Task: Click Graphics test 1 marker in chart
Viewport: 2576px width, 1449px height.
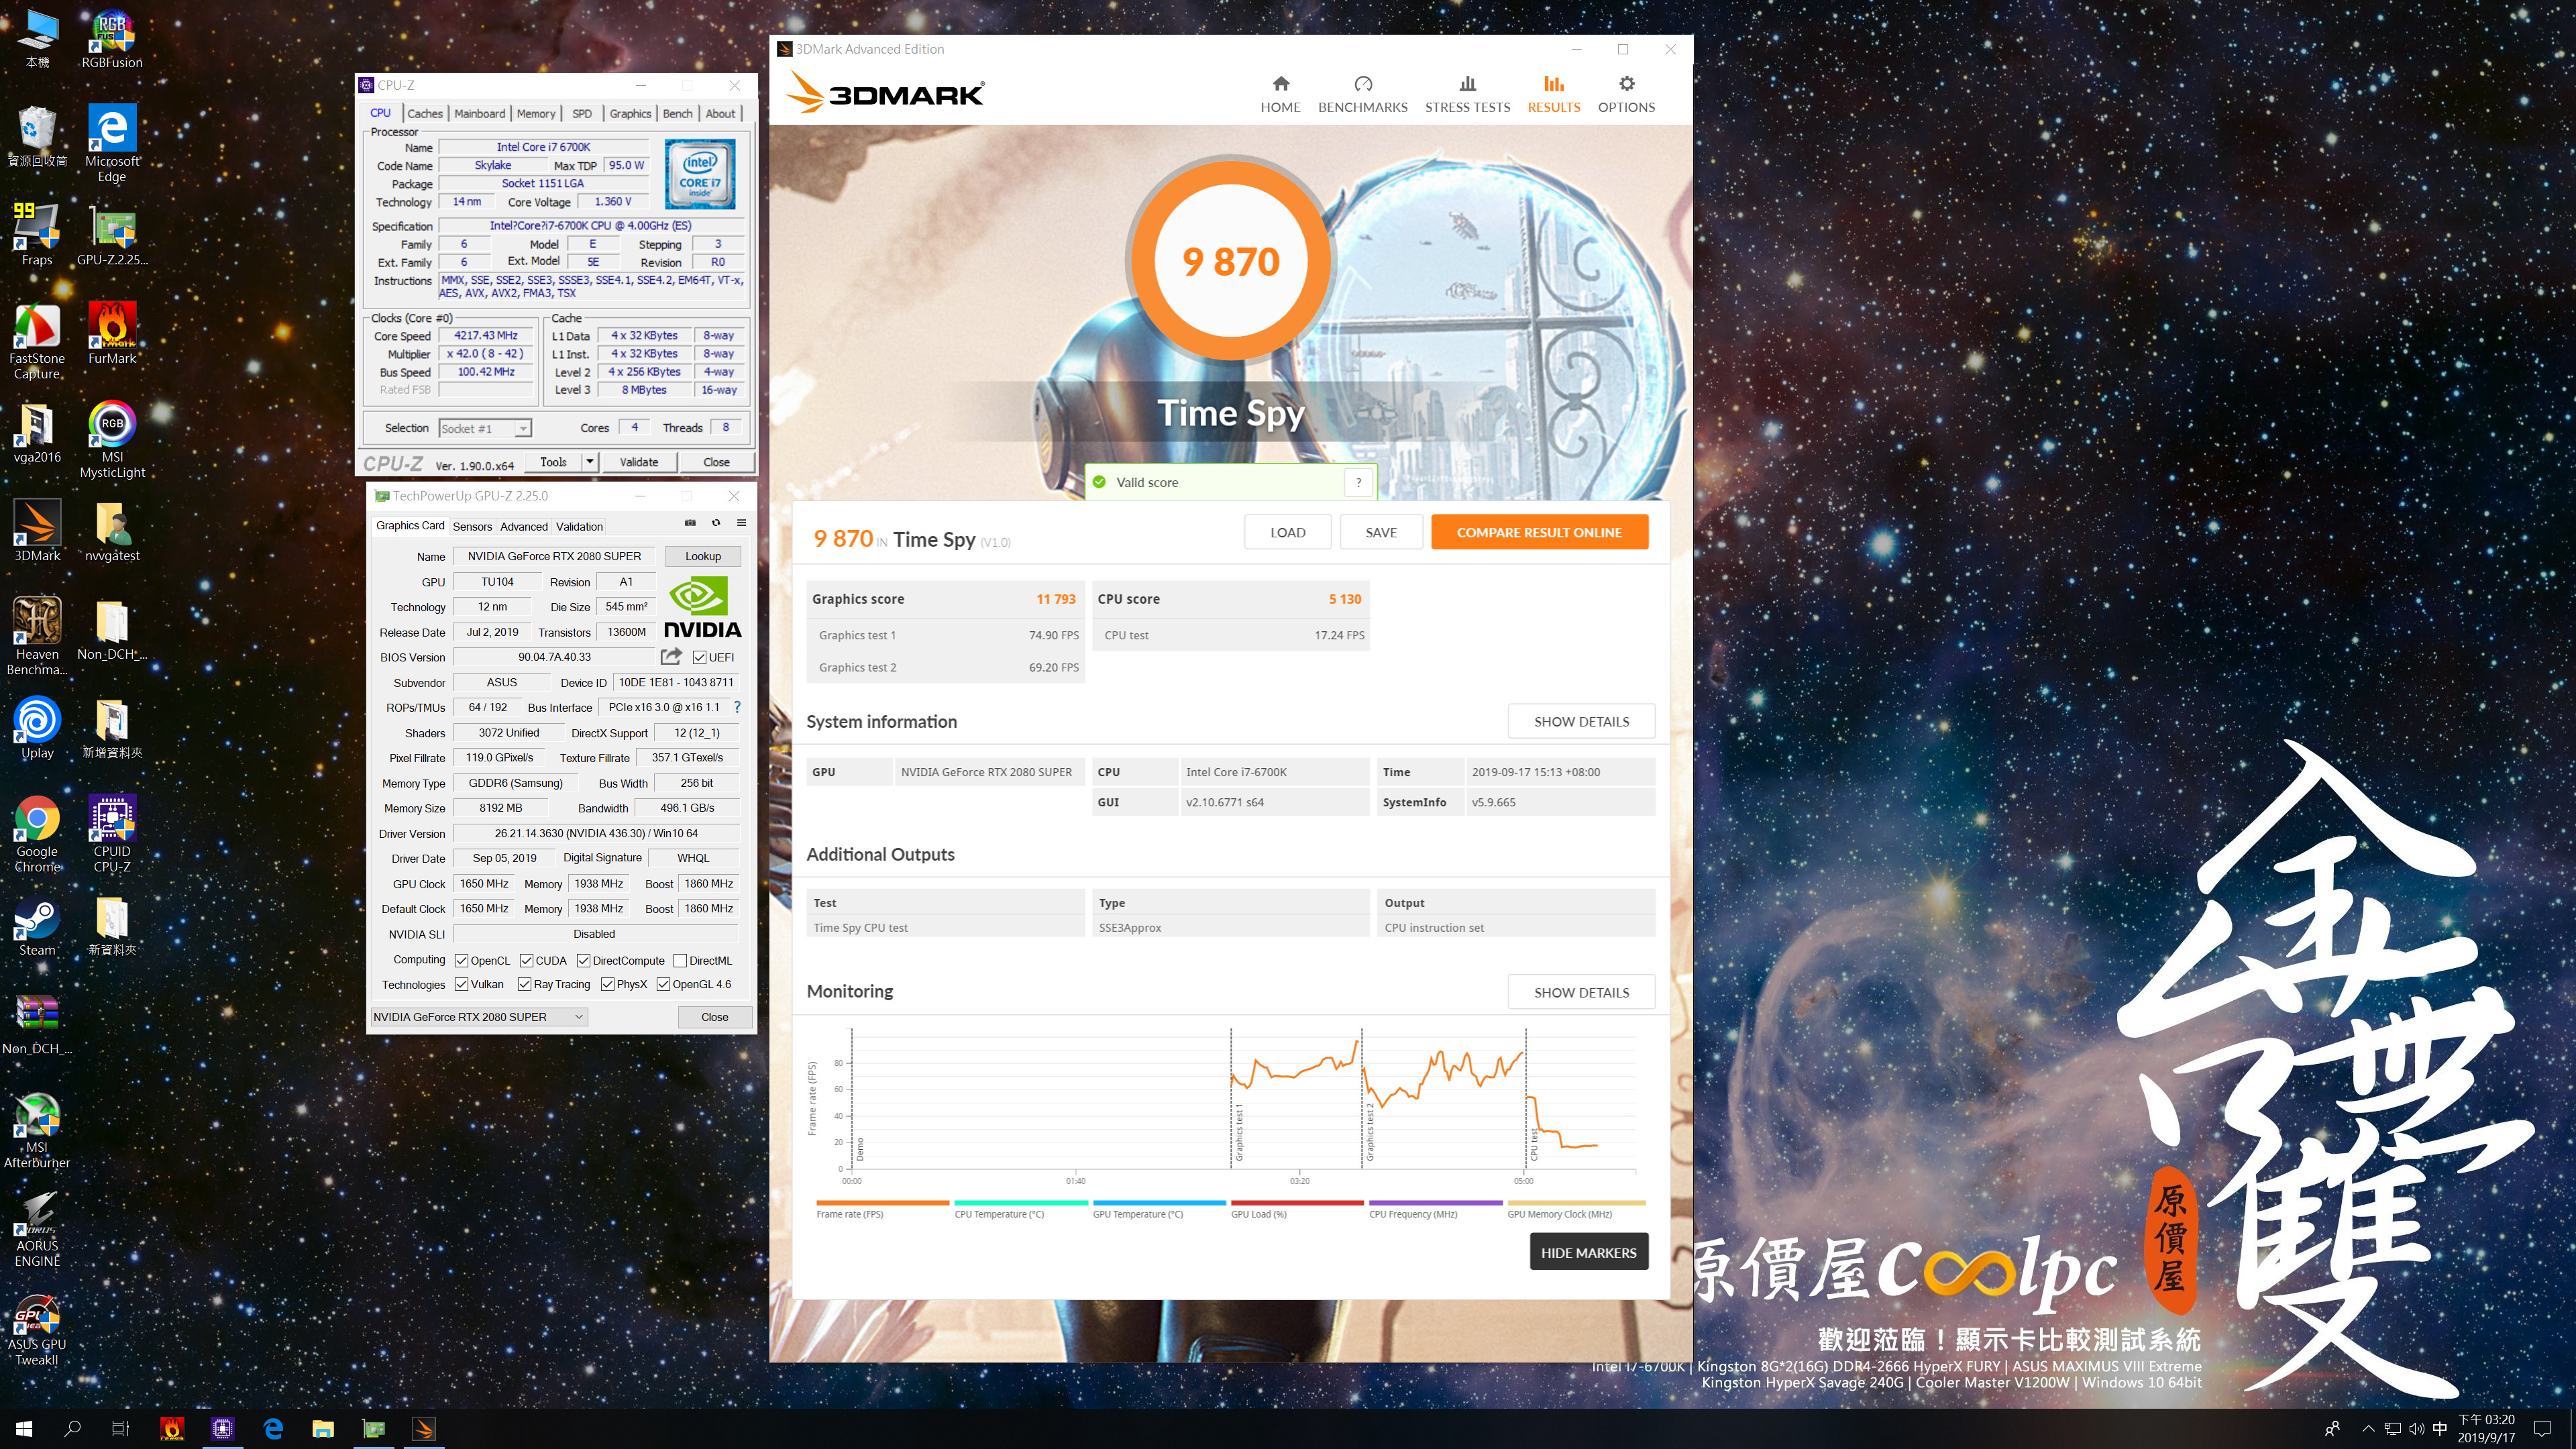Action: (x=1238, y=1131)
